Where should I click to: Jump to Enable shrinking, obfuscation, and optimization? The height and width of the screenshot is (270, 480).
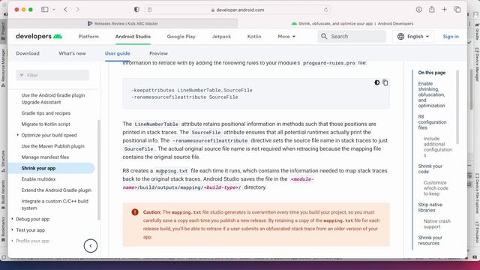[432, 94]
